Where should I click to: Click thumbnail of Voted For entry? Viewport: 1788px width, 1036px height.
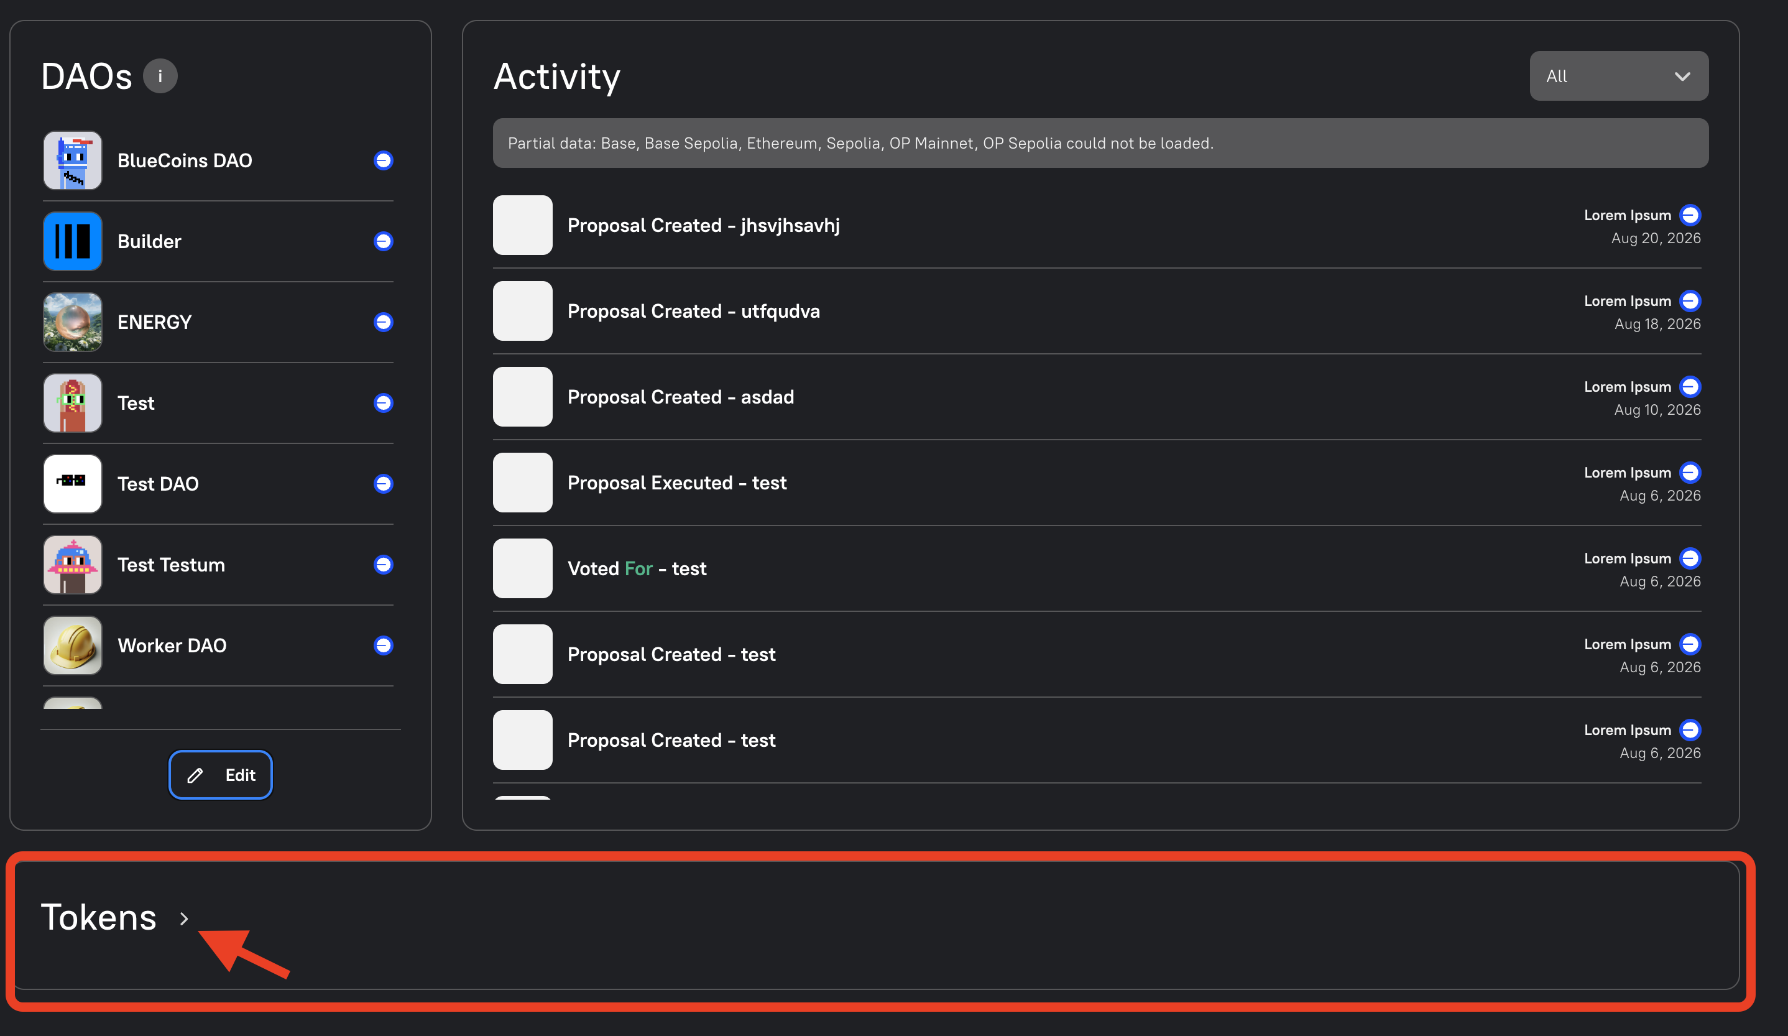tap(523, 569)
